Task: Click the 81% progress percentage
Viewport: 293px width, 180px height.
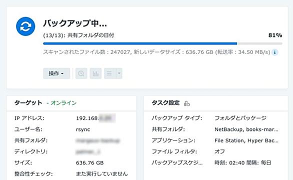Action: [275, 35]
